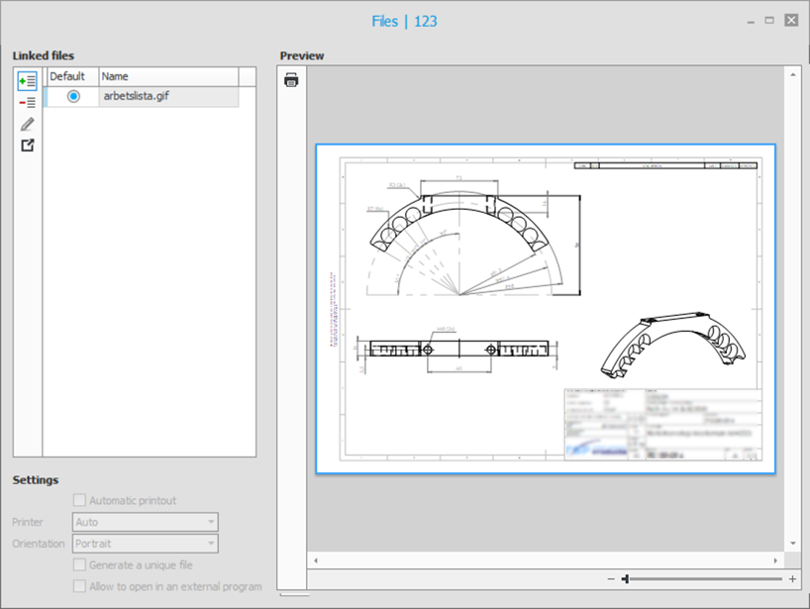
Task: Click the technical drawing preview image
Action: tap(545, 309)
